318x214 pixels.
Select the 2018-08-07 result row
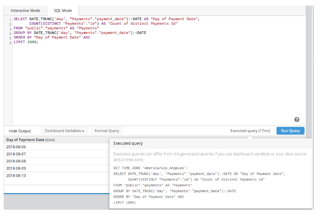[57, 154]
